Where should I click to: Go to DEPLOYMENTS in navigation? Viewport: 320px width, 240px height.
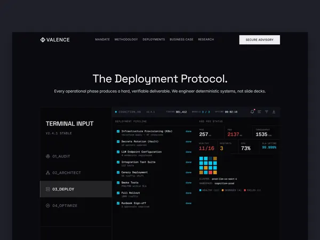[154, 39]
